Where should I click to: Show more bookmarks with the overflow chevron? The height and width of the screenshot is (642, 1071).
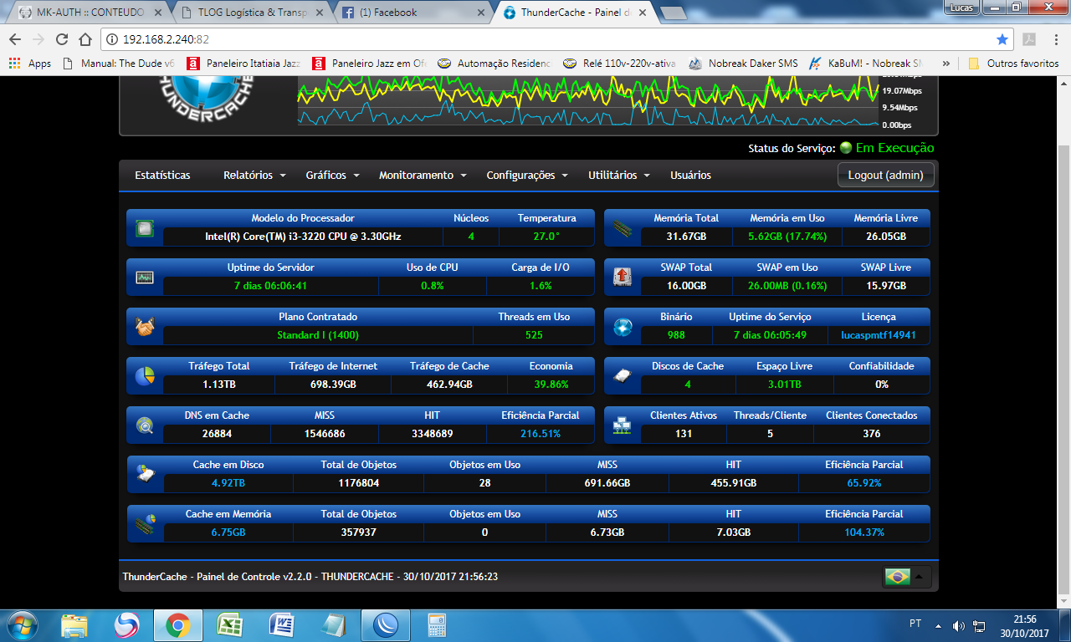[x=945, y=64]
